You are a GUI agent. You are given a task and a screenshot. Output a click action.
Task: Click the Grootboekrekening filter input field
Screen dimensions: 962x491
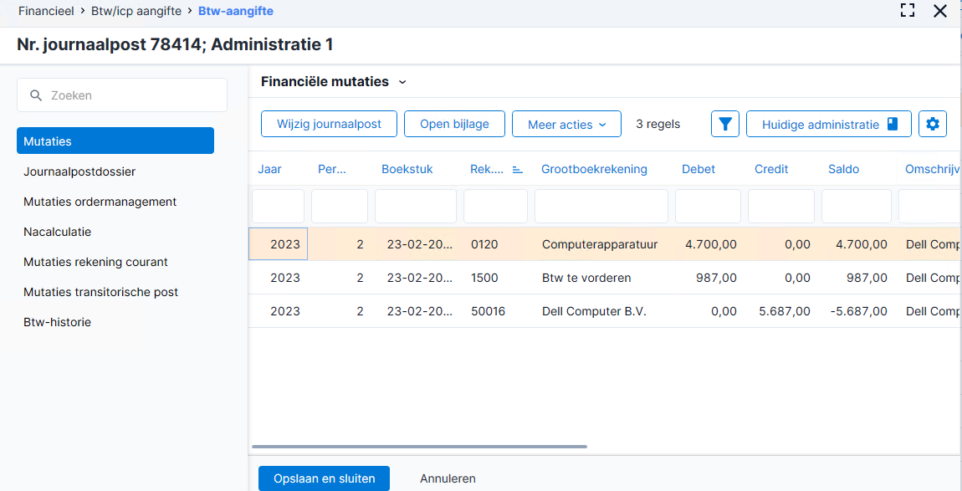tap(601, 207)
